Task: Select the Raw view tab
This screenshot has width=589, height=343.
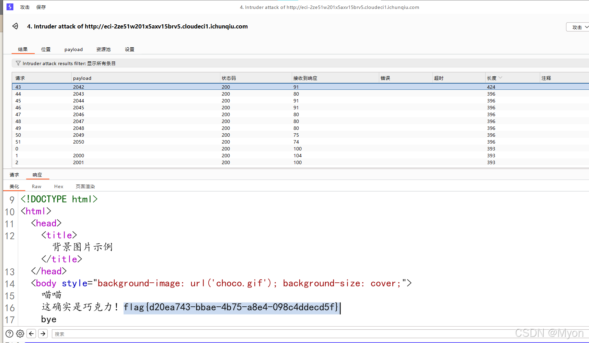Action: coord(36,186)
